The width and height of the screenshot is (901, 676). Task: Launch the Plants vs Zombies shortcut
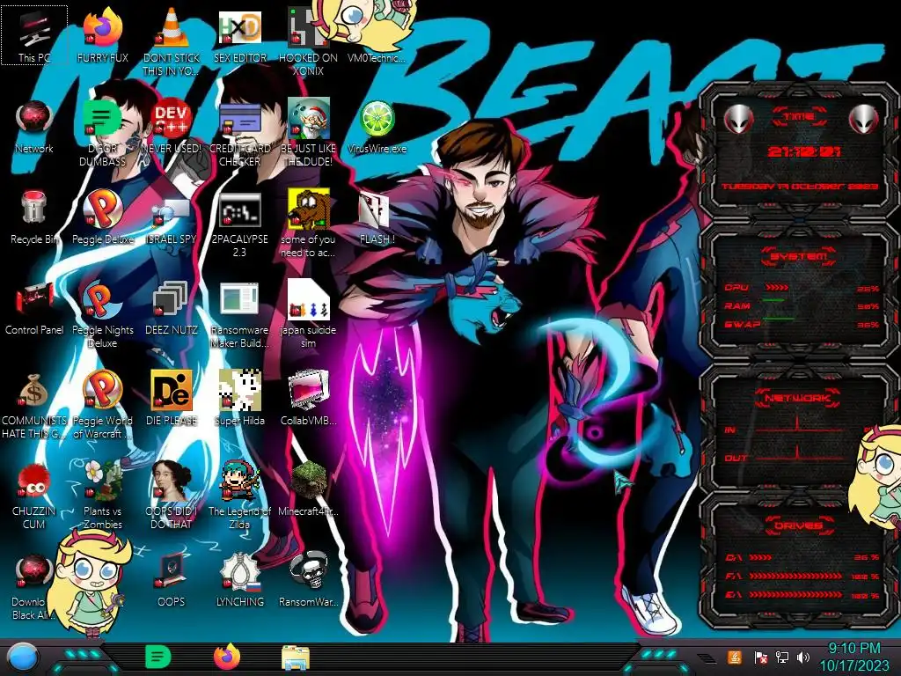103,496
